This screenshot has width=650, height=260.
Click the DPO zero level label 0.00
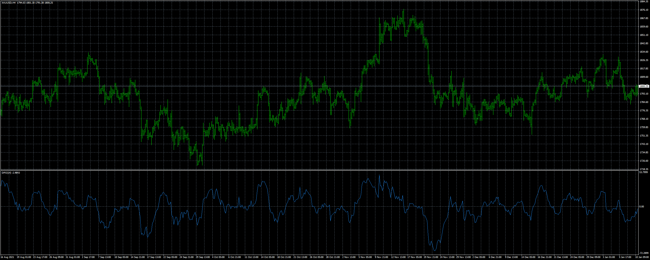[x=642, y=207]
